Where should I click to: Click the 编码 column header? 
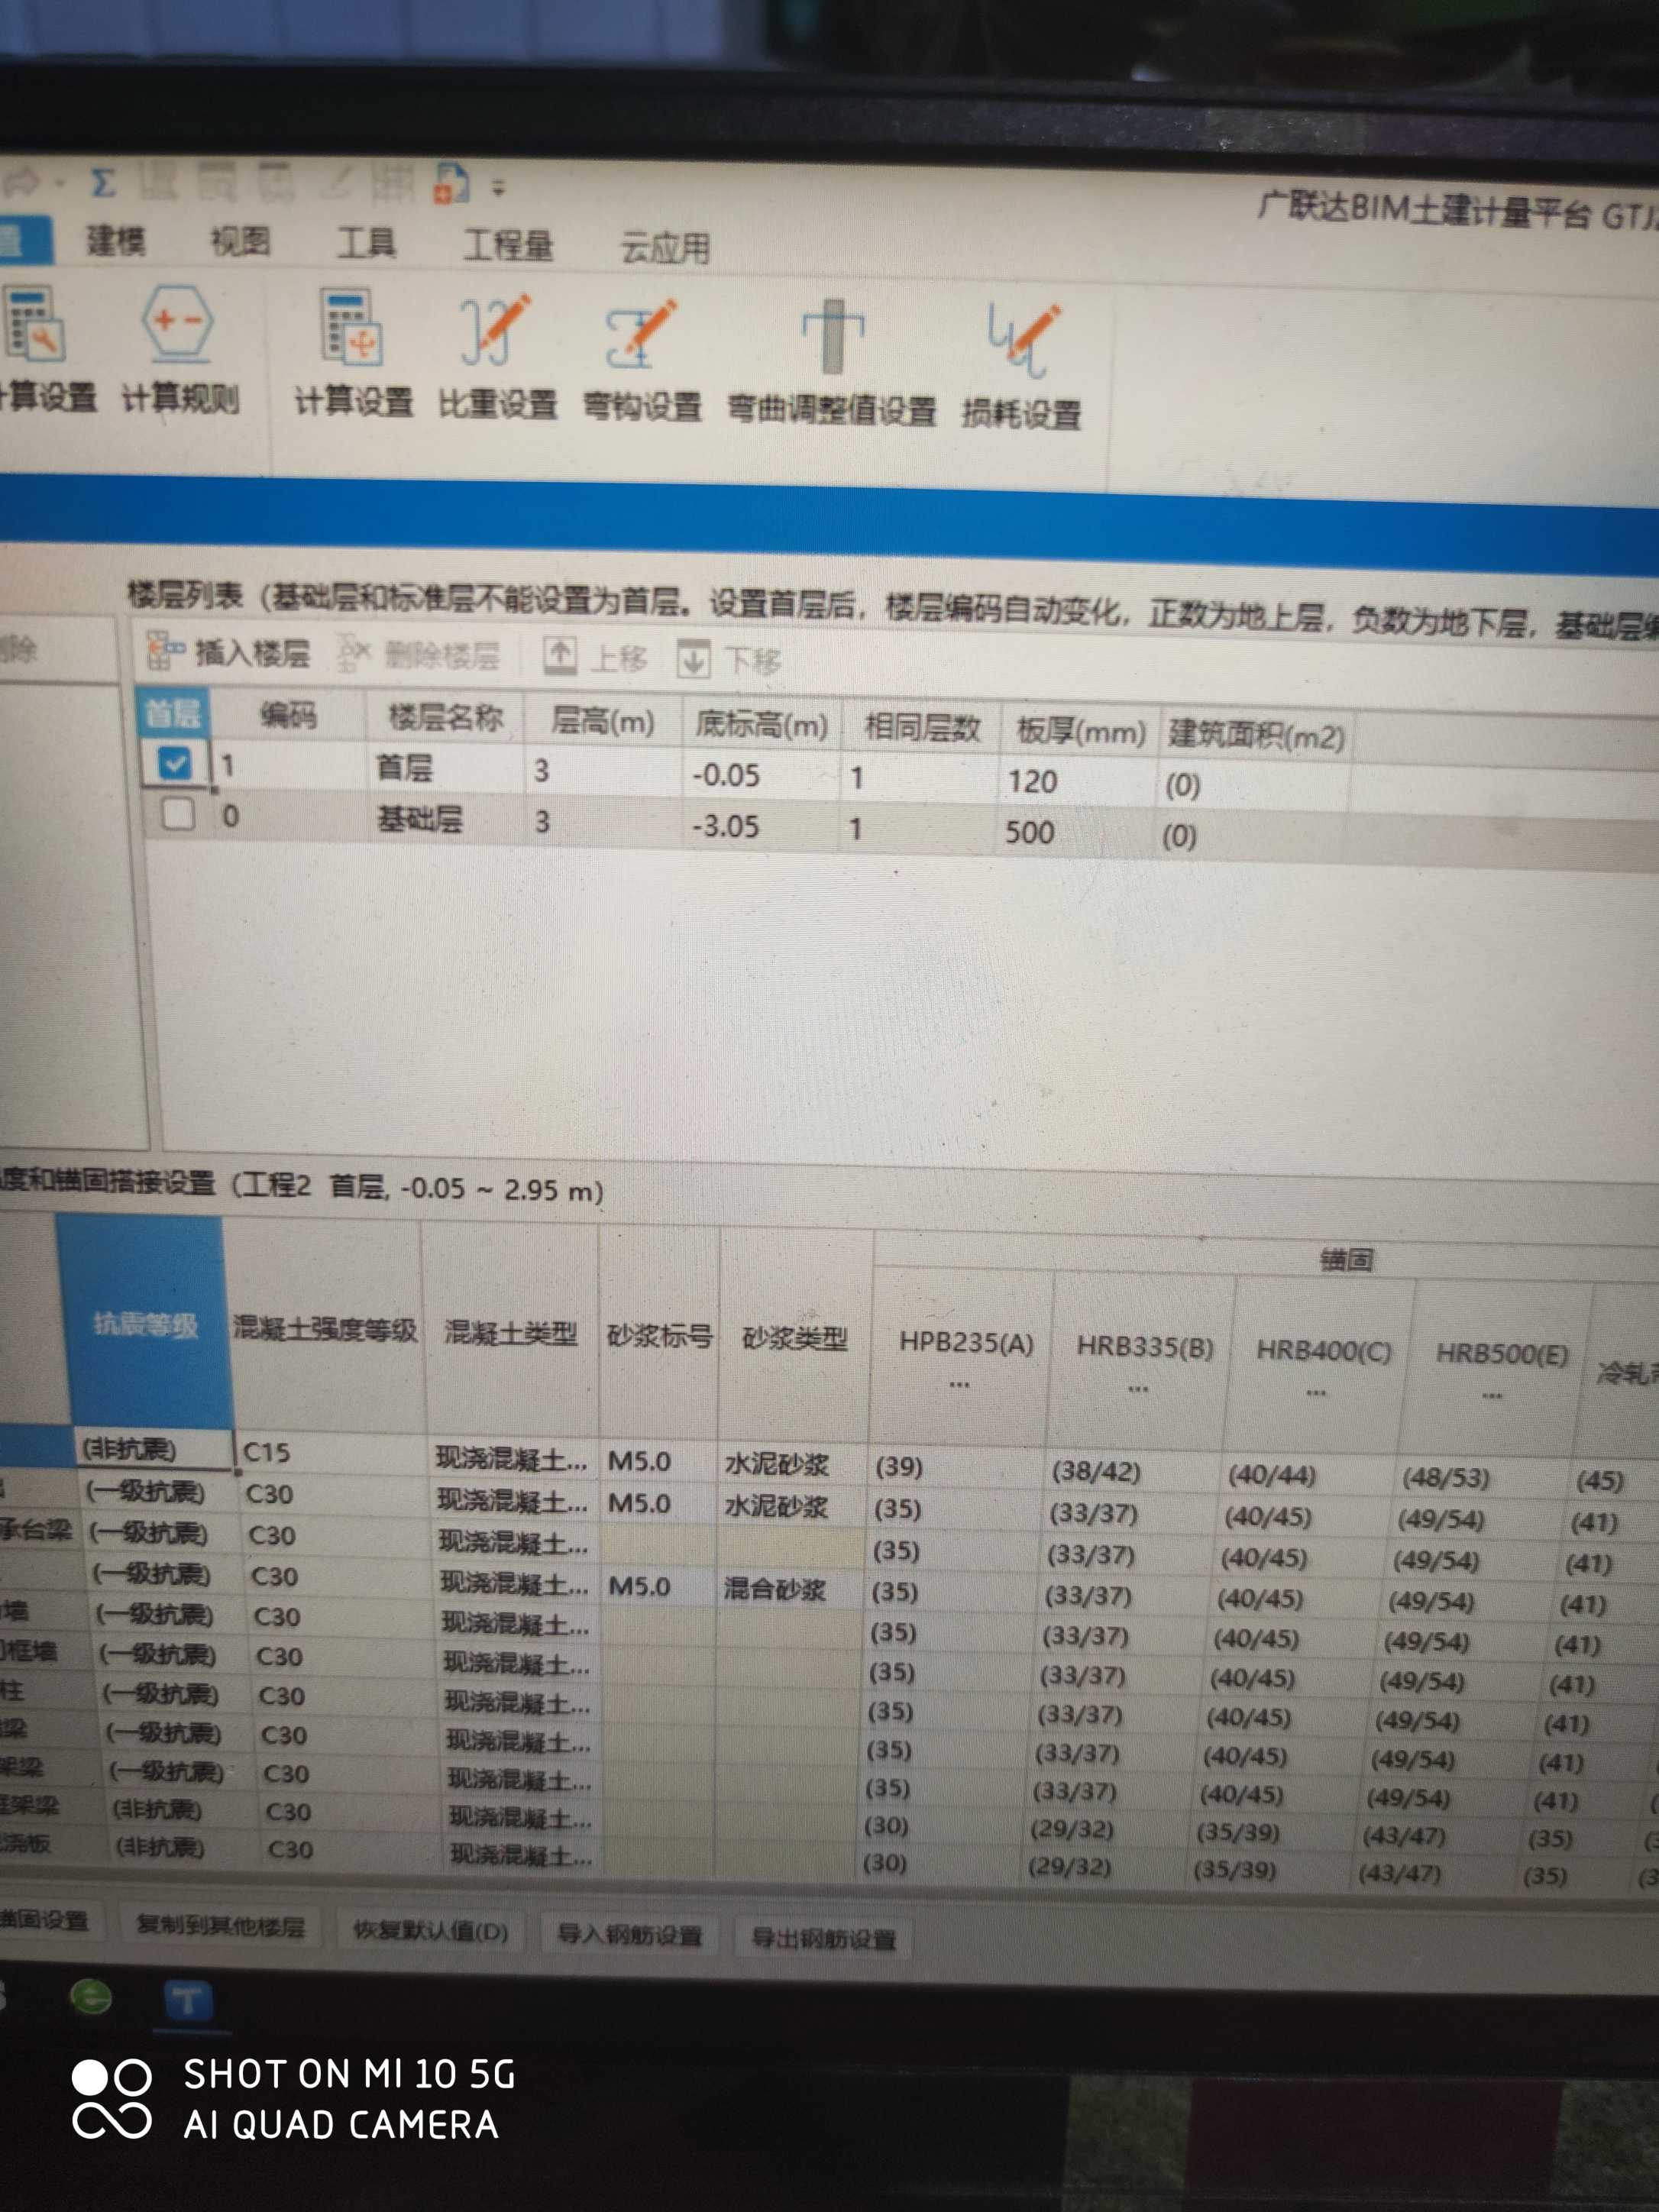[x=288, y=714]
